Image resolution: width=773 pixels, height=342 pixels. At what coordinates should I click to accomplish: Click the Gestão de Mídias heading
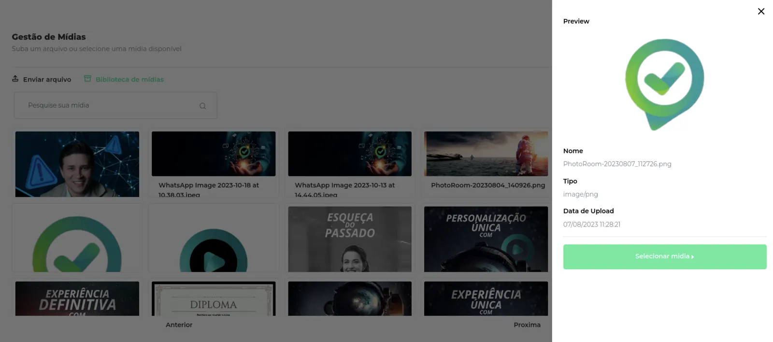49,37
